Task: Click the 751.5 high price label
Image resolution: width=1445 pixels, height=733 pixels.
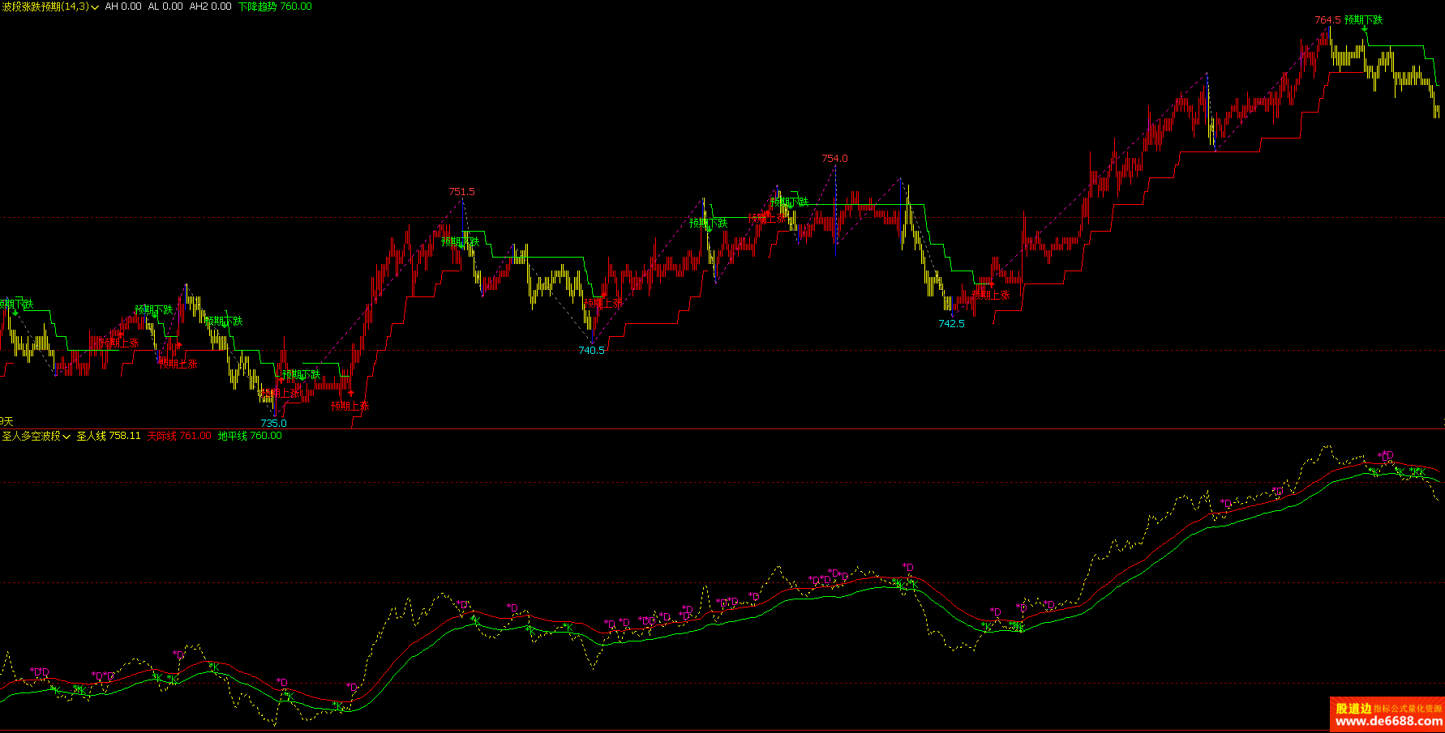Action: pos(462,192)
